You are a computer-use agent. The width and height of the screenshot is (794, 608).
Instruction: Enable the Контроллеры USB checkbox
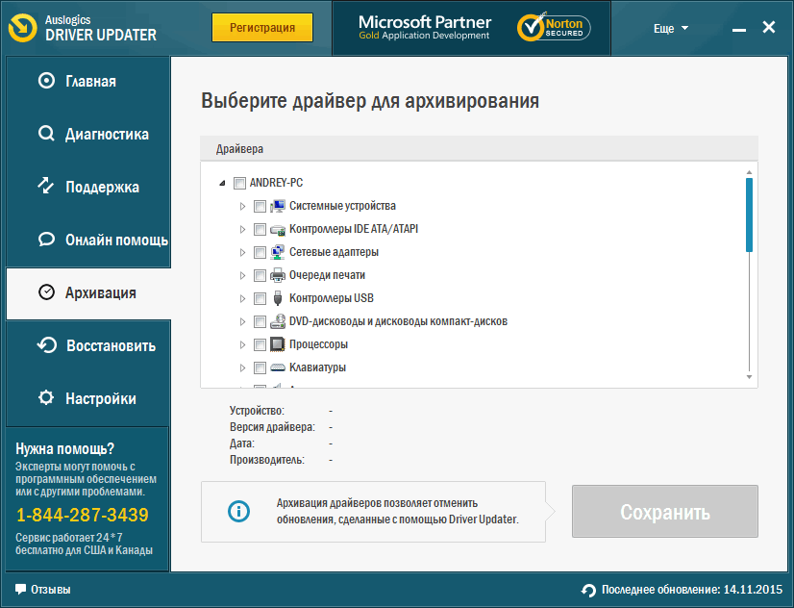[x=260, y=298]
